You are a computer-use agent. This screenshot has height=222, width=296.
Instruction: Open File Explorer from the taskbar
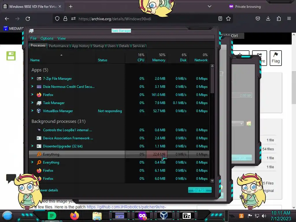97,216
